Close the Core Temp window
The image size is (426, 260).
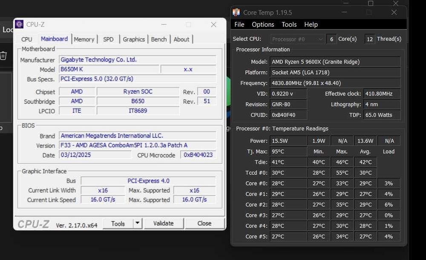point(394,12)
